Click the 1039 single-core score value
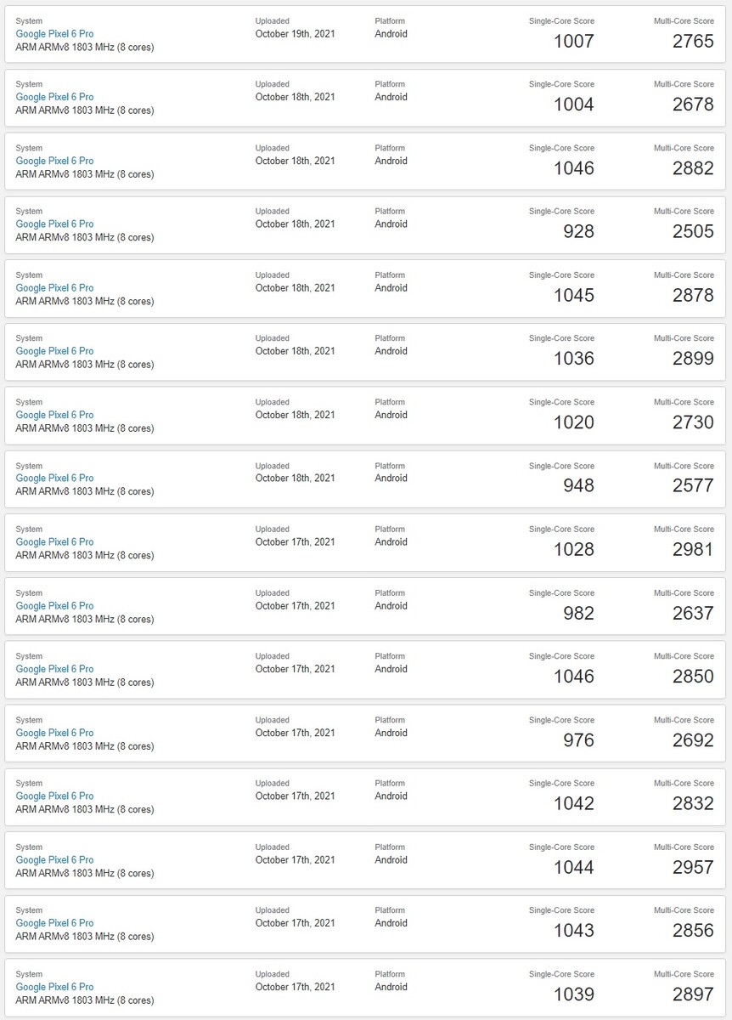Screen dimensions: 732x1020 pos(574,994)
